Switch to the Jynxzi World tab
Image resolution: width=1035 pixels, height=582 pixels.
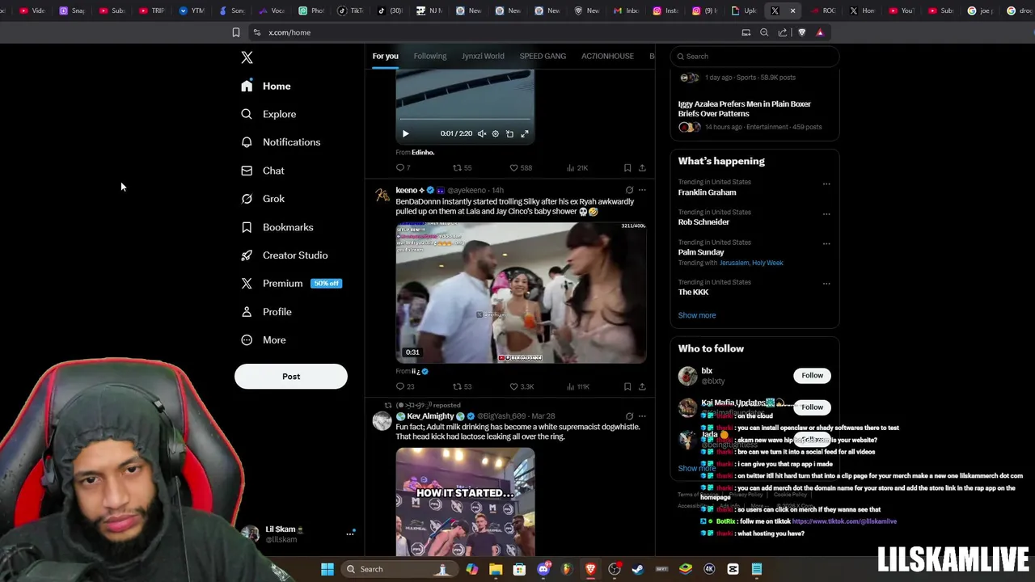pyautogui.click(x=483, y=56)
